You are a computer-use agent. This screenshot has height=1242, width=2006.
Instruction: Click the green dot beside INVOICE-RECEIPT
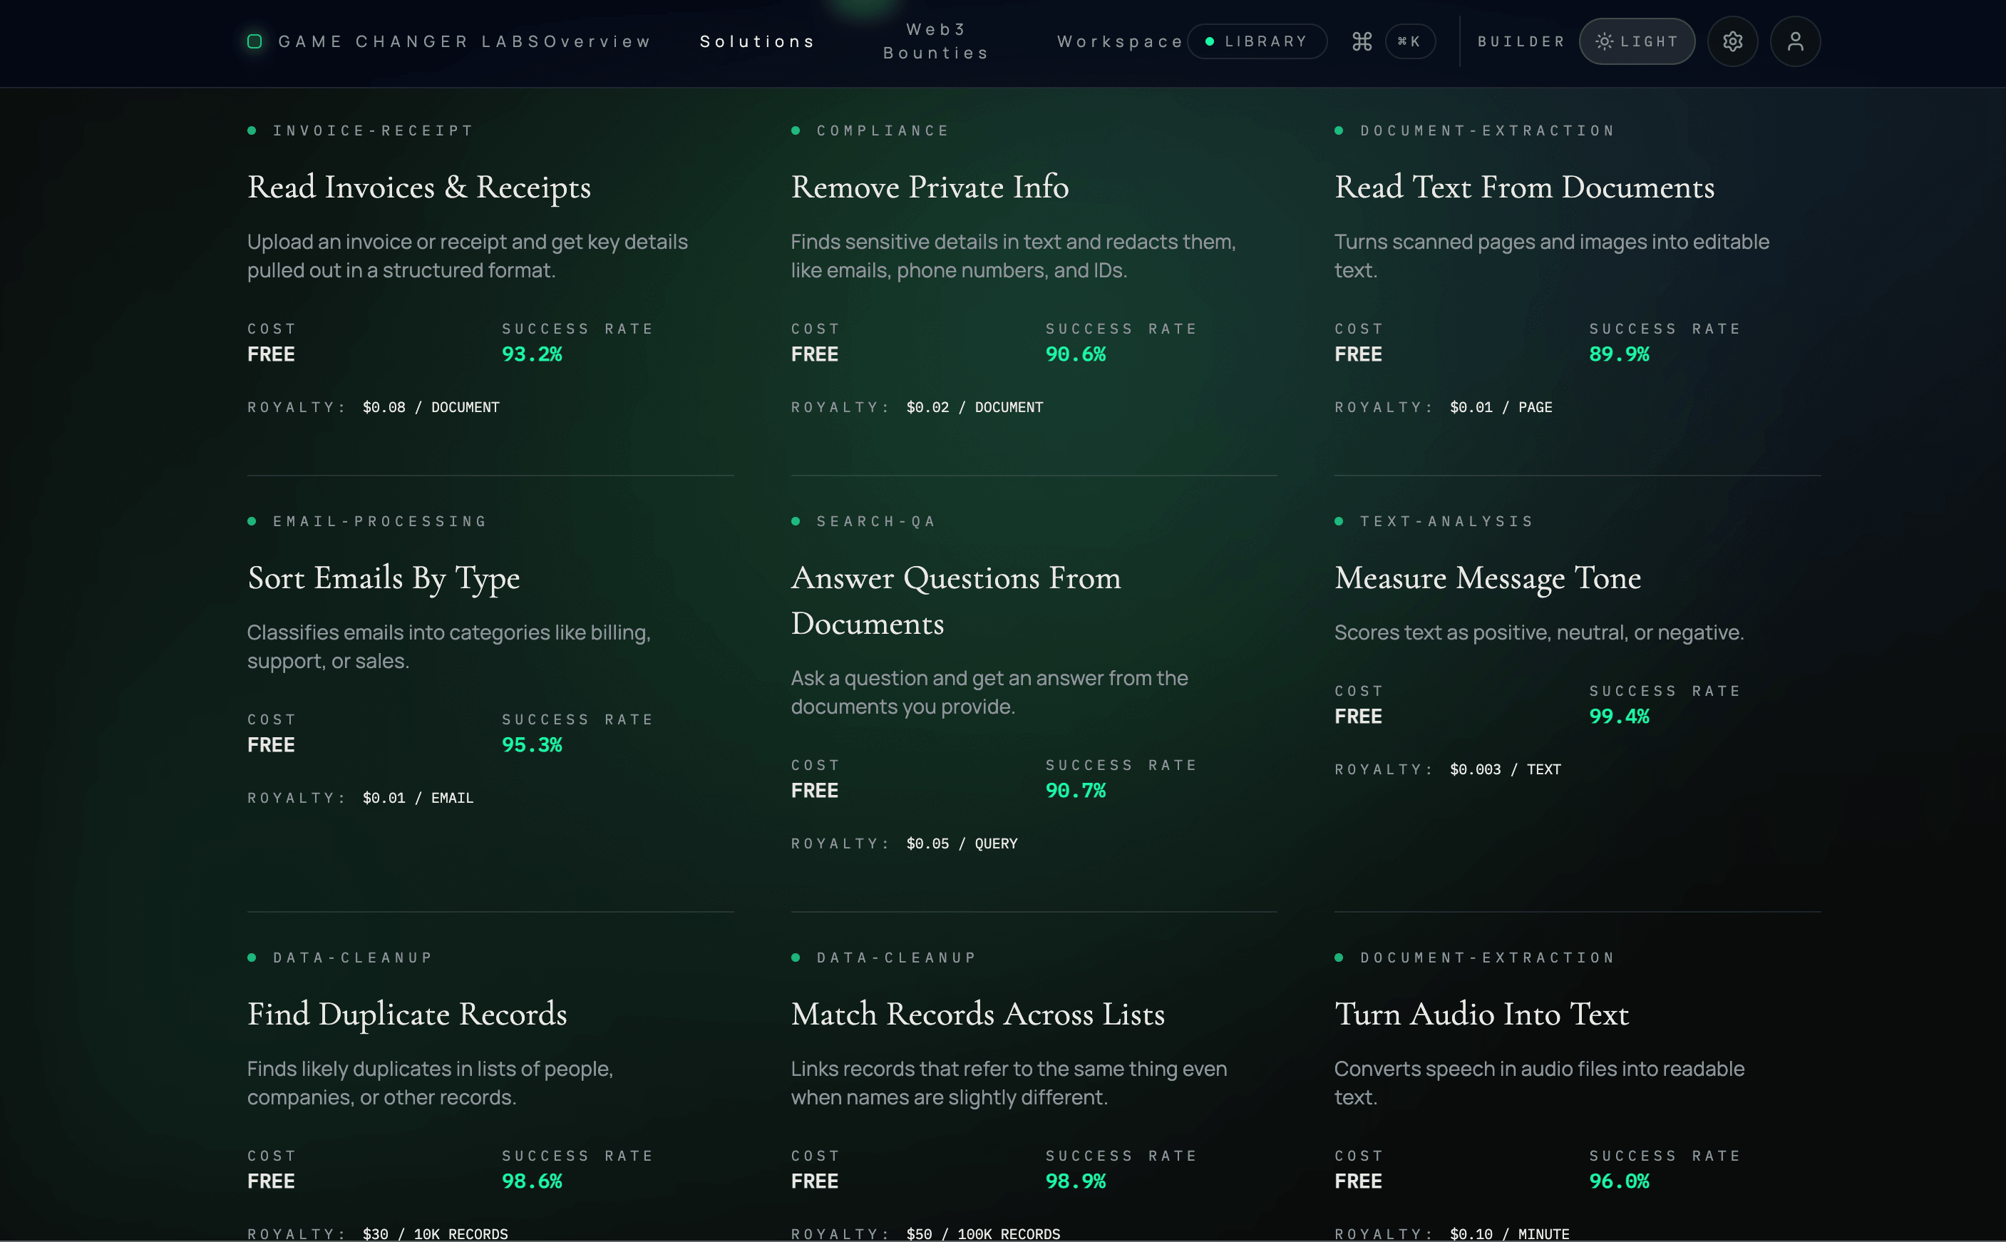[x=252, y=129]
